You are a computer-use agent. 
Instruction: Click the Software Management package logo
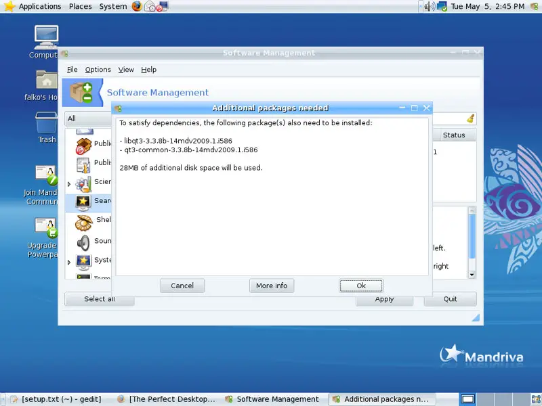click(x=81, y=92)
